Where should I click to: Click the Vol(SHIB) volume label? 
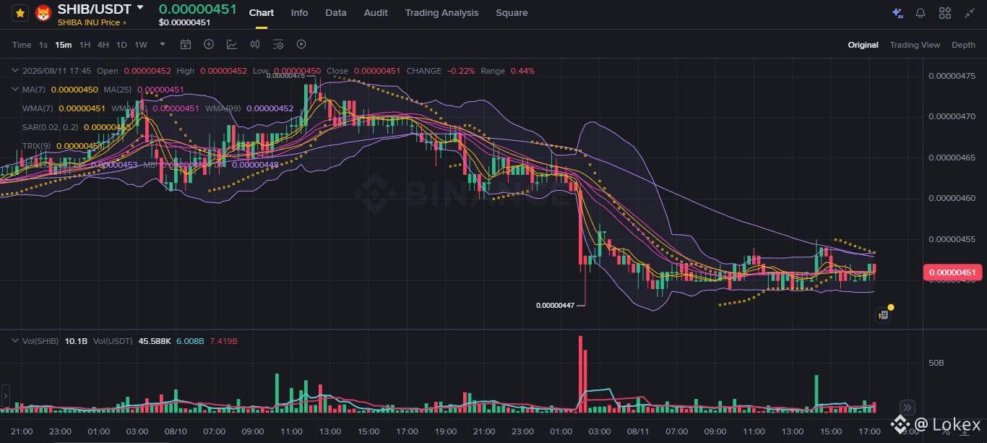(40, 340)
